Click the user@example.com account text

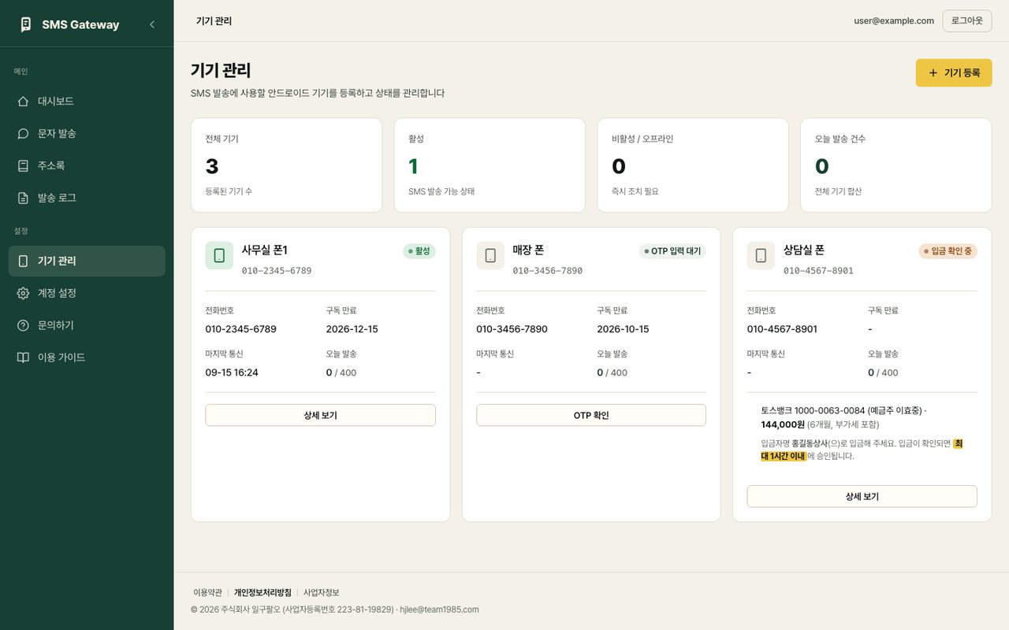tap(894, 20)
